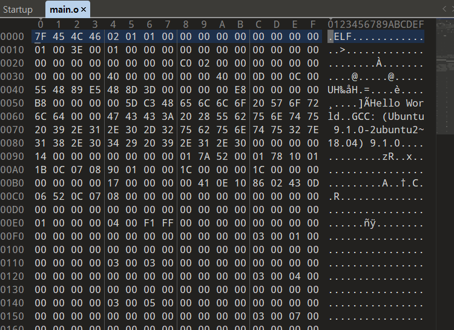This screenshot has height=330, width=454.
Task: Select byte 90 in row 00A0
Action: point(113,170)
